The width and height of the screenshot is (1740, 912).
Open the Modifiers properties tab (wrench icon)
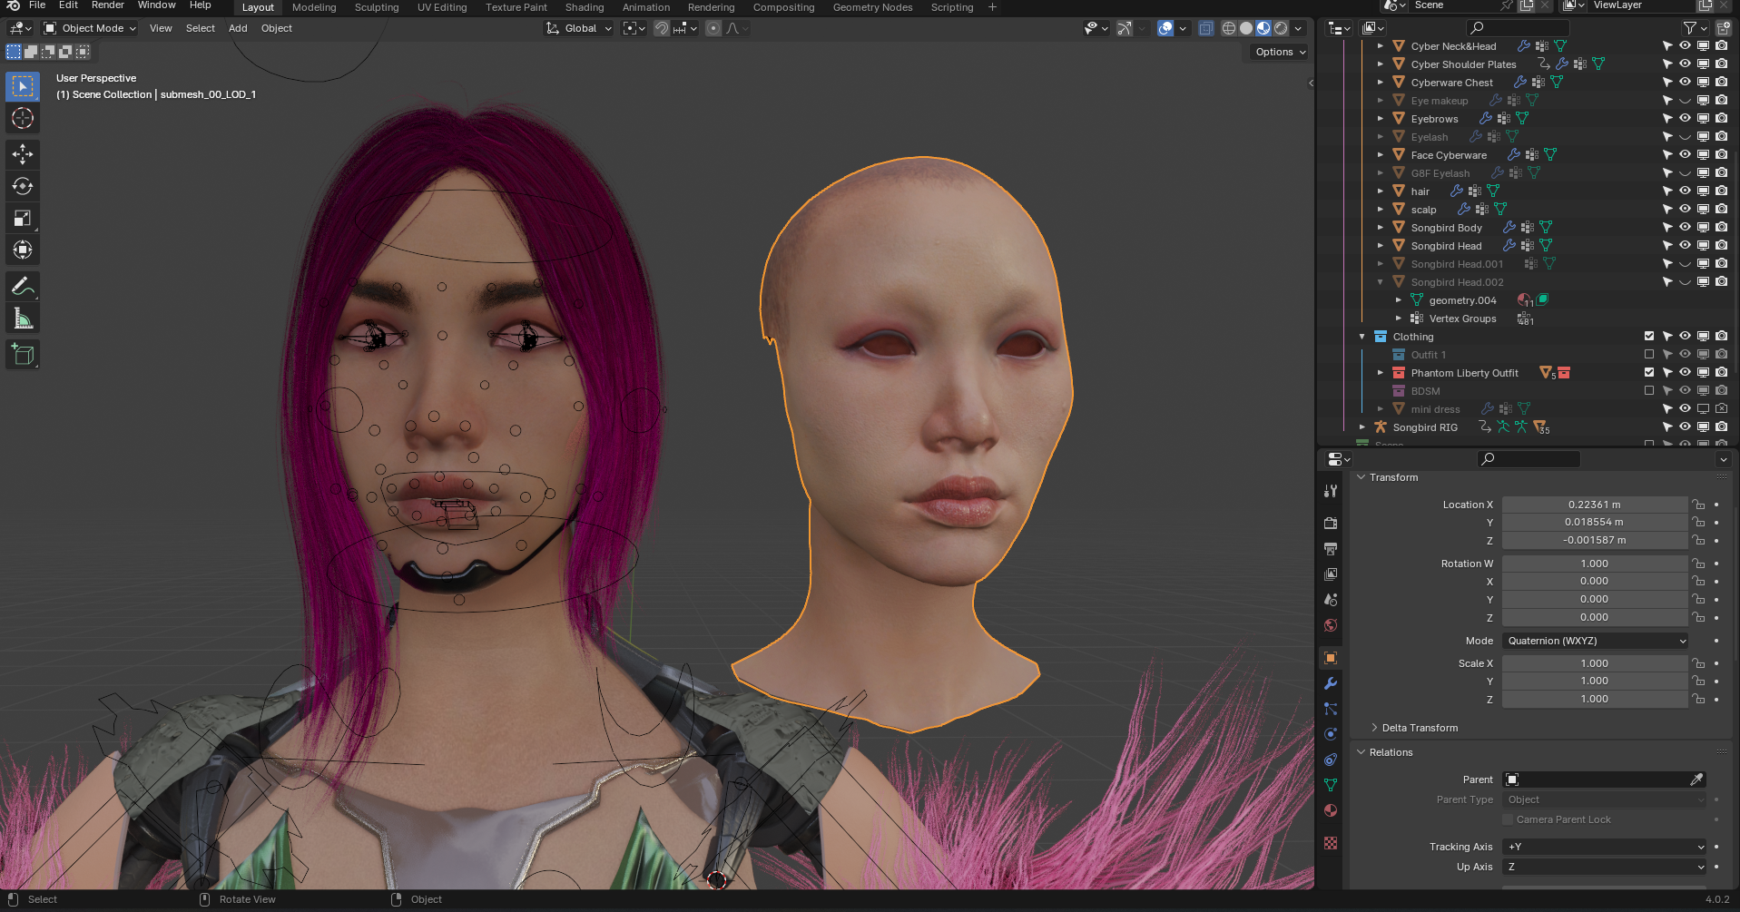tap(1331, 683)
